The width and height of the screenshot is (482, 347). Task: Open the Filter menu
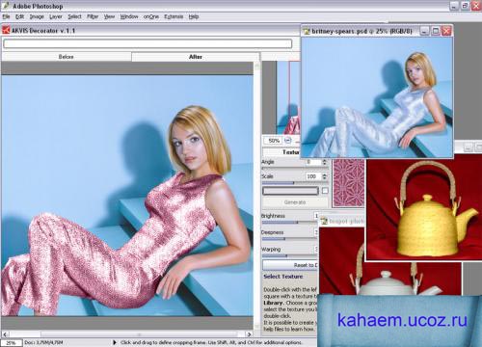coord(93,16)
